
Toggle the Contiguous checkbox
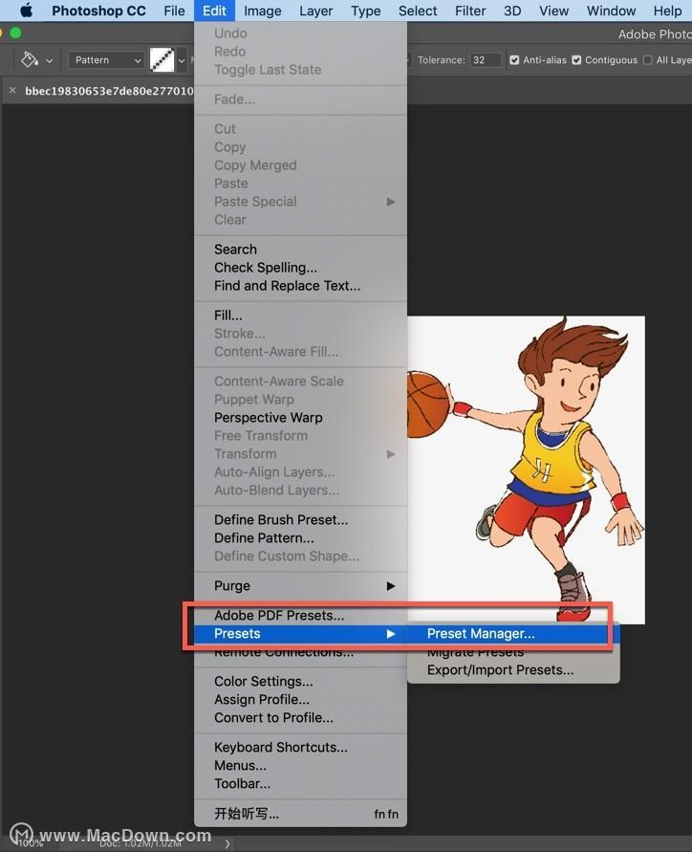pos(576,60)
